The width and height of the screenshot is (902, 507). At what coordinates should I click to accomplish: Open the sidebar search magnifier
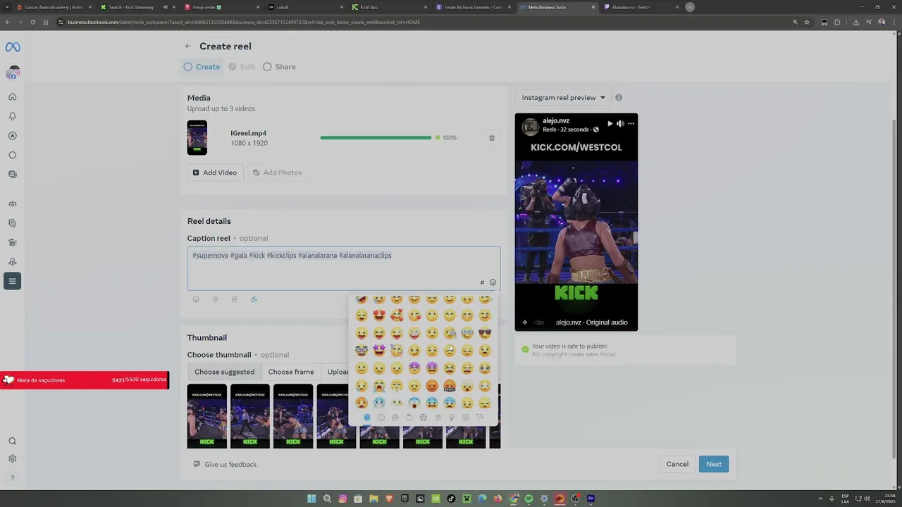tap(12, 442)
